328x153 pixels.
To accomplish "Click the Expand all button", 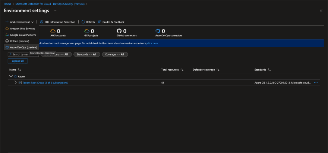I will click(18, 61).
